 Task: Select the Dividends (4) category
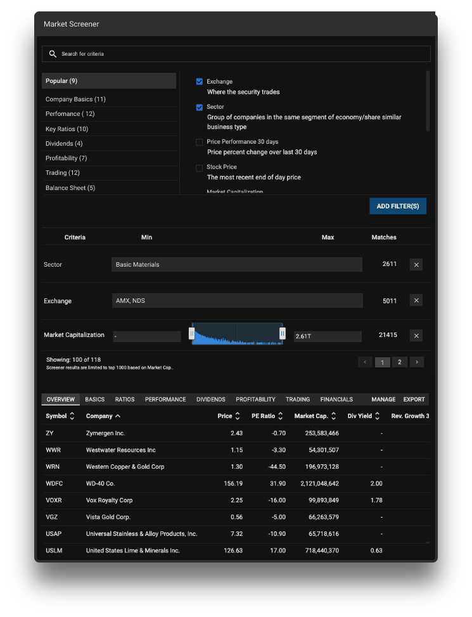64,144
